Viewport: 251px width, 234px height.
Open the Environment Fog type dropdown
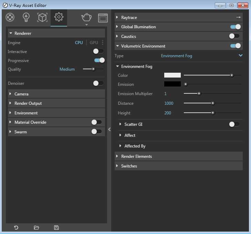pyautogui.click(x=240, y=56)
